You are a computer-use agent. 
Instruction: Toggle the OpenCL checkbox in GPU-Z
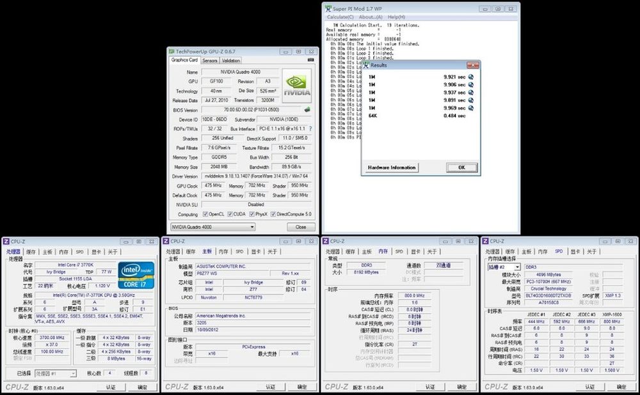(205, 214)
